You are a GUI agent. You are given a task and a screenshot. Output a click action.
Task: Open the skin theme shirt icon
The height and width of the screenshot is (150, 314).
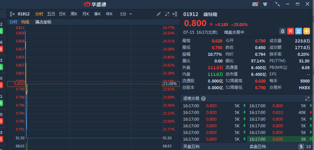[265, 4]
